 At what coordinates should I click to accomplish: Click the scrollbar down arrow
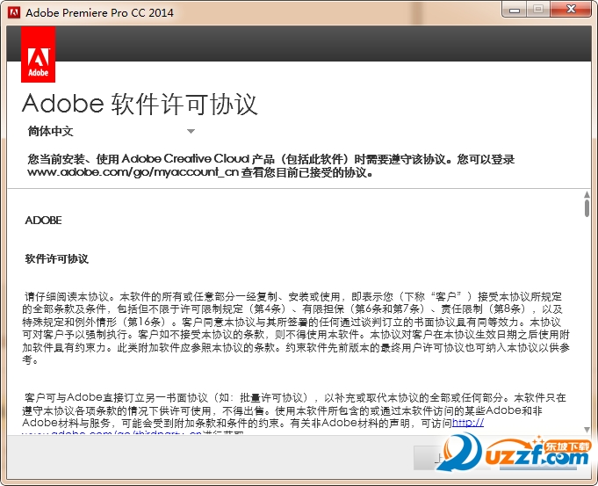click(x=587, y=430)
